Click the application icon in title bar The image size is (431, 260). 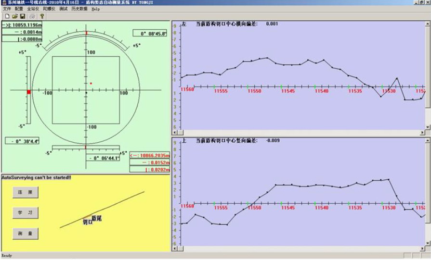[x=3, y=3]
